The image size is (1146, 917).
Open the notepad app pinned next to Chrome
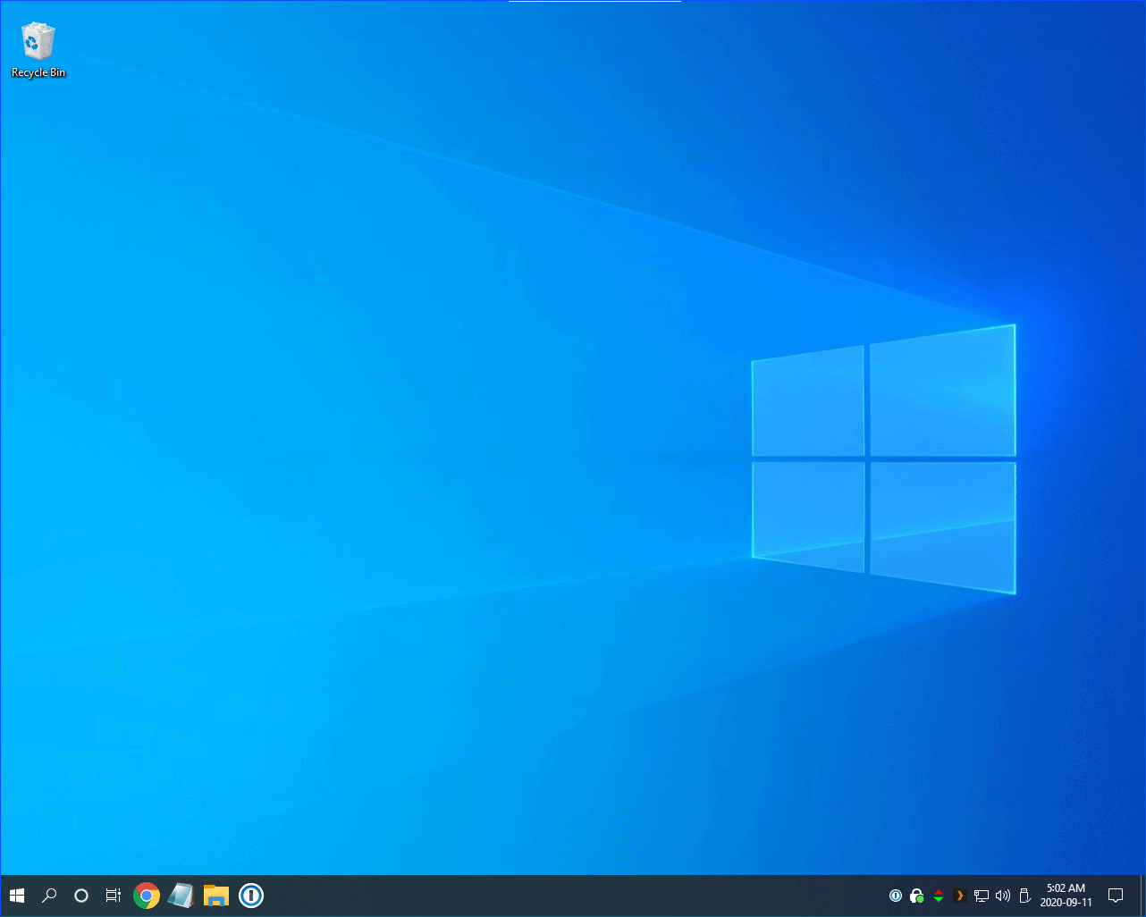(181, 896)
